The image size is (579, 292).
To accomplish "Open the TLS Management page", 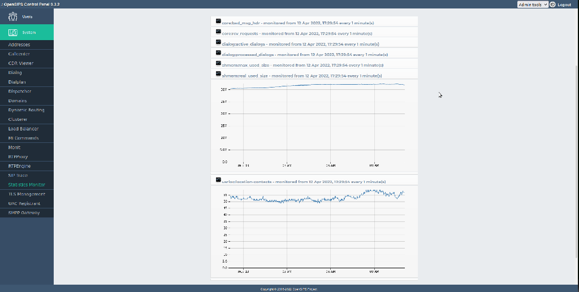I will [27, 194].
